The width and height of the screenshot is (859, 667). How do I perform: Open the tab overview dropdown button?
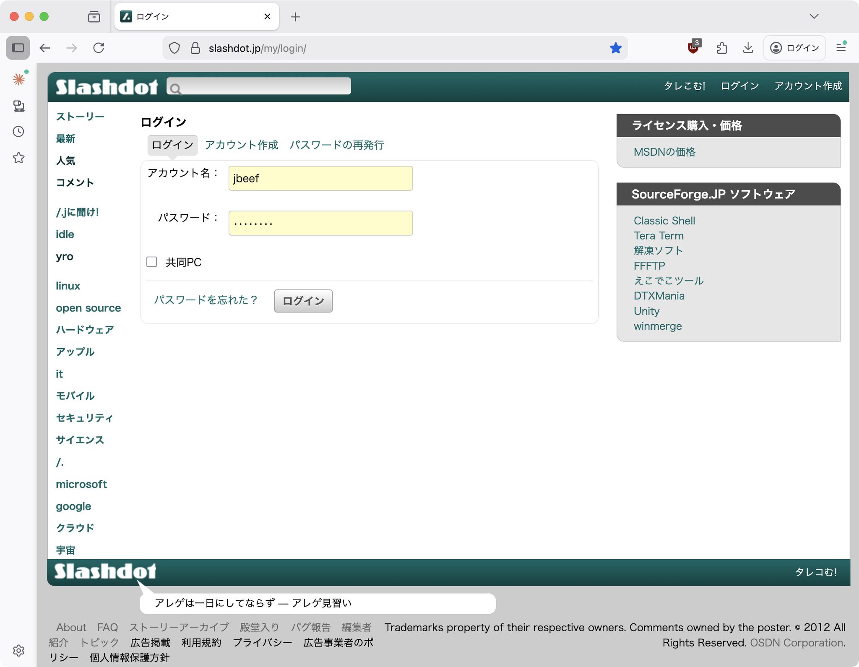click(94, 17)
